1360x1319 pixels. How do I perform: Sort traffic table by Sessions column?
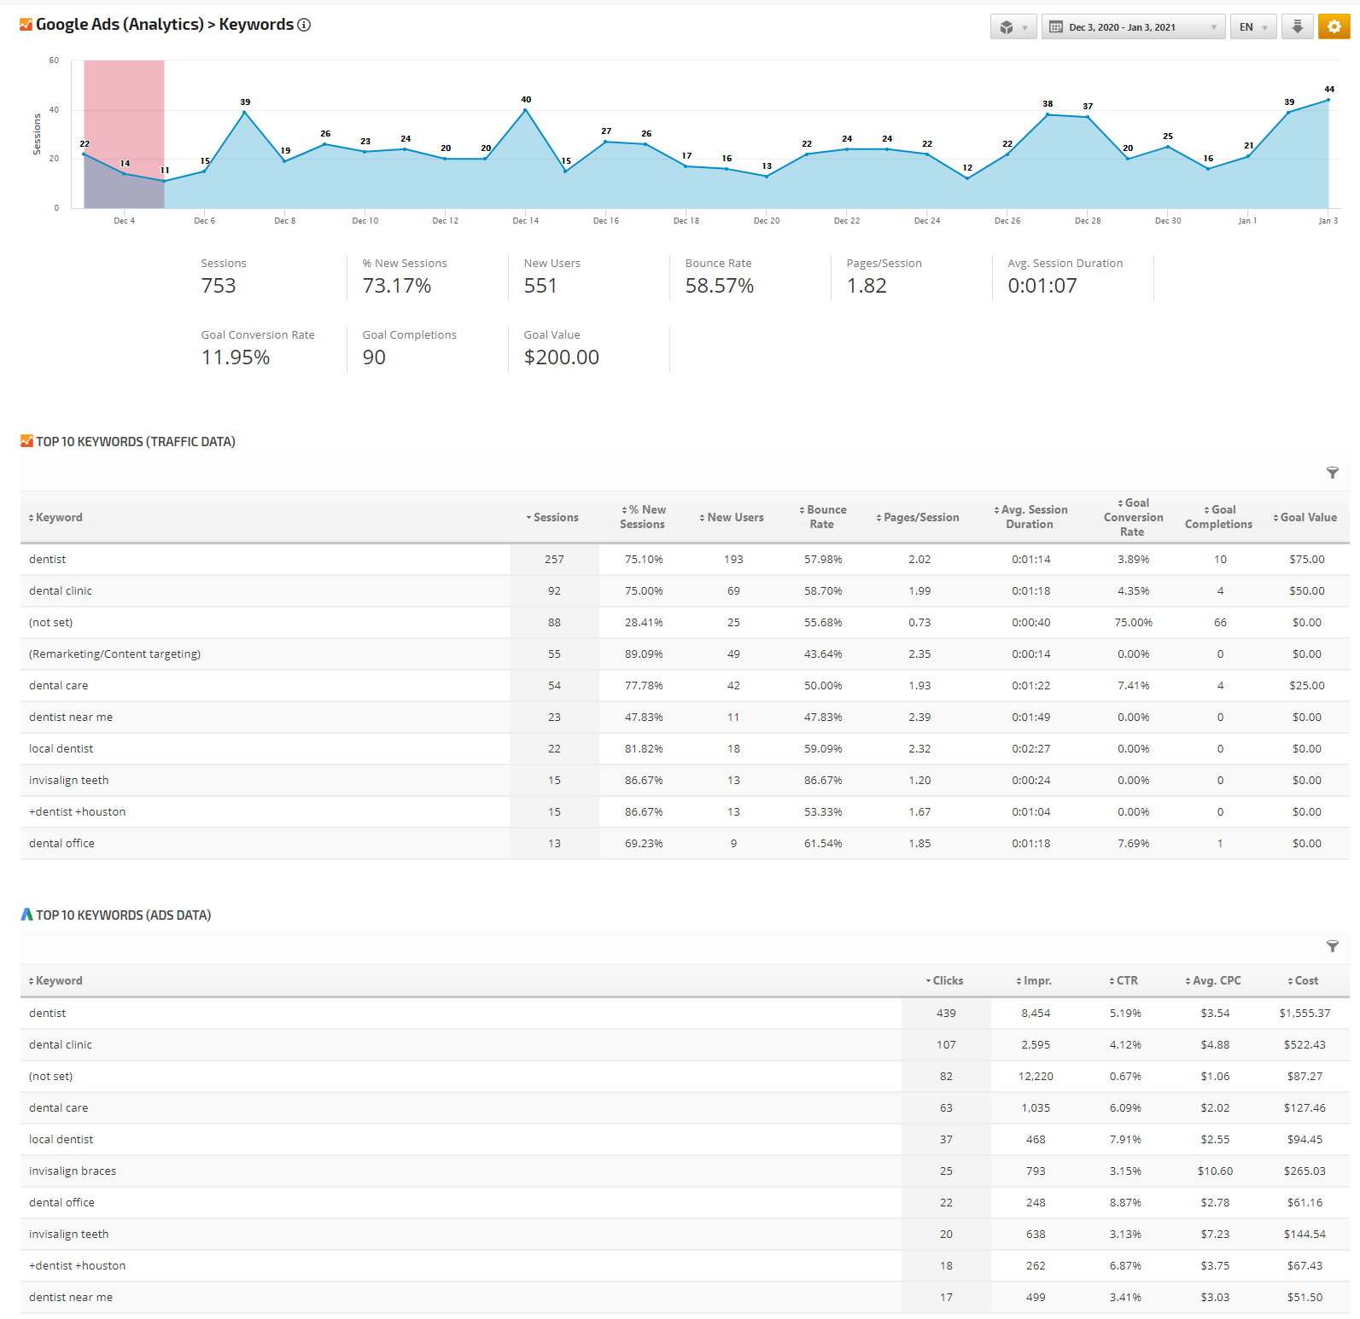(x=555, y=517)
